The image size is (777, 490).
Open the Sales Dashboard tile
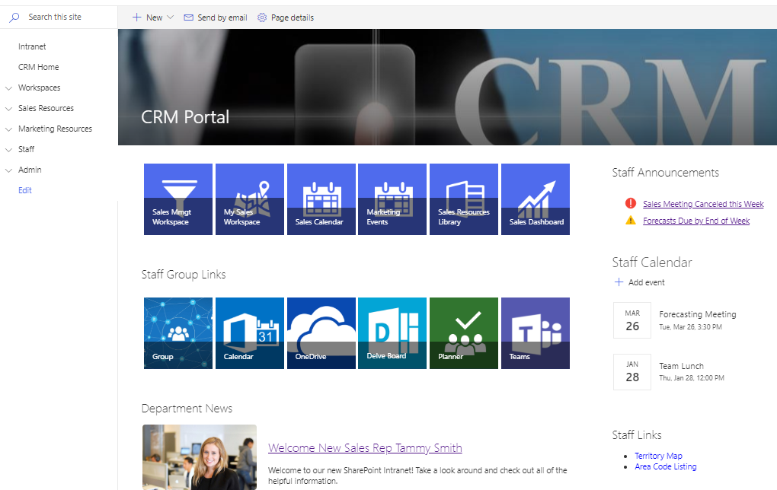coord(535,199)
